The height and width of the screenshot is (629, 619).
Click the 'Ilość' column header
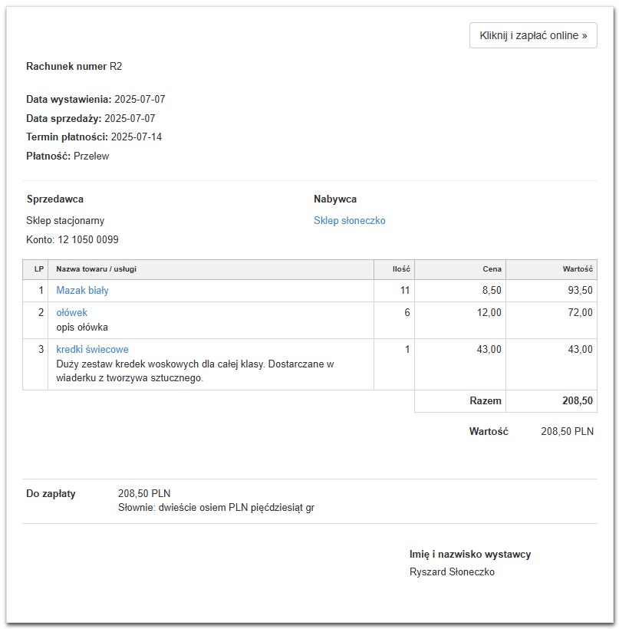pyautogui.click(x=401, y=269)
